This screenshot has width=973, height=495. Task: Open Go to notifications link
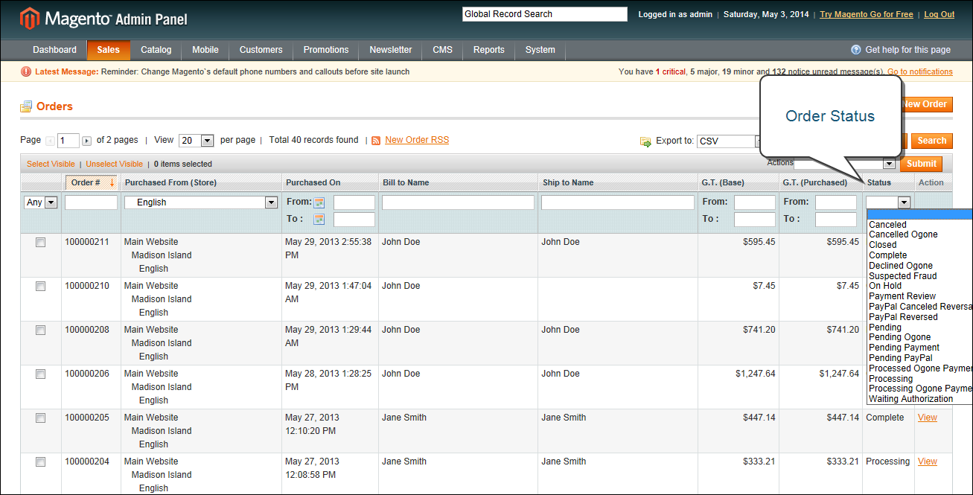click(x=920, y=71)
